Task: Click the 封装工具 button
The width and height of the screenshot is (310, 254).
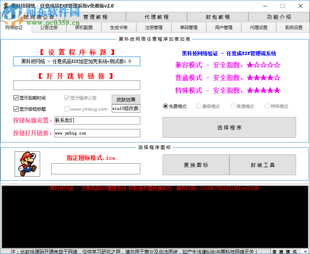Action: [x=263, y=165]
